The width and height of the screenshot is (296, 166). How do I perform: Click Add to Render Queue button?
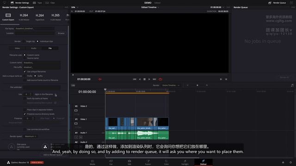53,155
